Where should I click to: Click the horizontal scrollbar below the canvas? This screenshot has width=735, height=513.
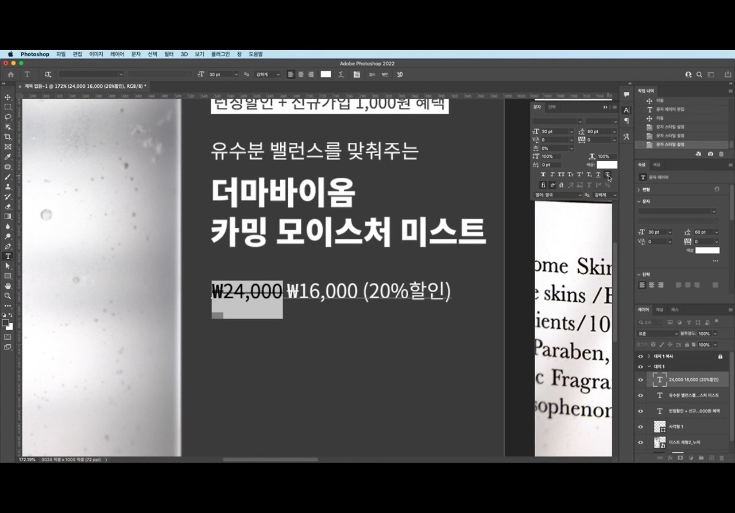pos(270,459)
